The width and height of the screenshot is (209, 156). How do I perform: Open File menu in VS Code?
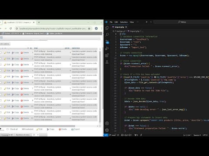[111, 22]
